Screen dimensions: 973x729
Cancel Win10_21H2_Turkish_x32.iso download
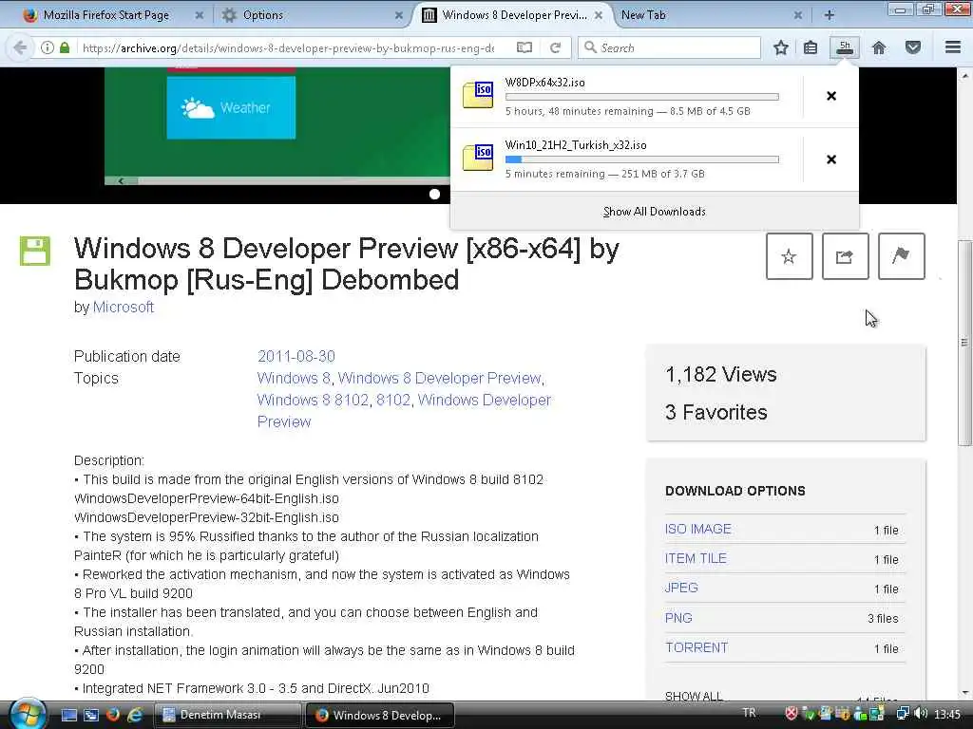coord(831,159)
